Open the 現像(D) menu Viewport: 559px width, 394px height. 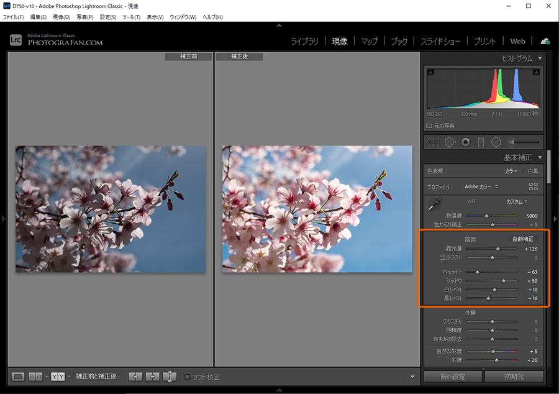coord(61,17)
